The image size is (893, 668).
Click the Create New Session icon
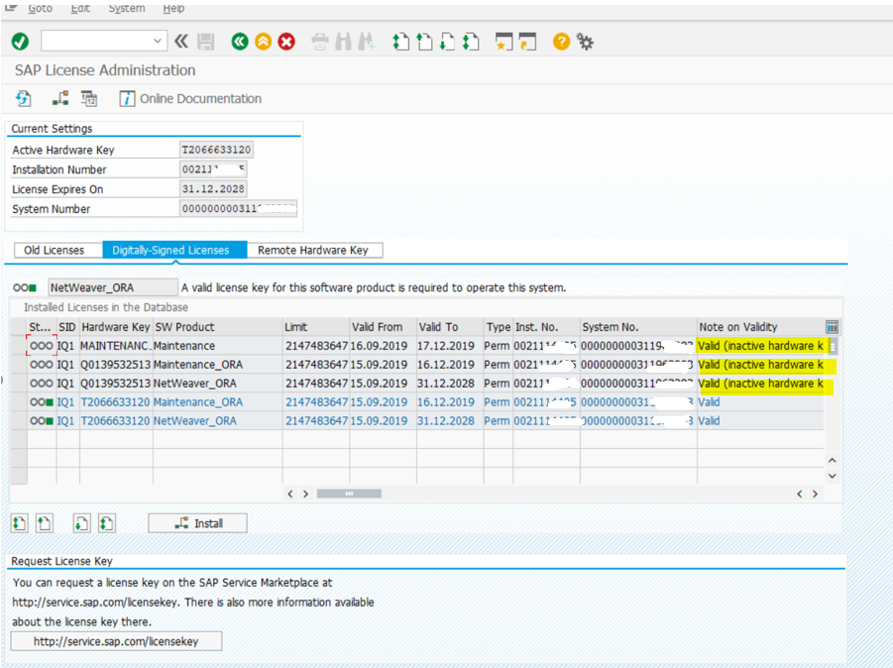pos(504,42)
